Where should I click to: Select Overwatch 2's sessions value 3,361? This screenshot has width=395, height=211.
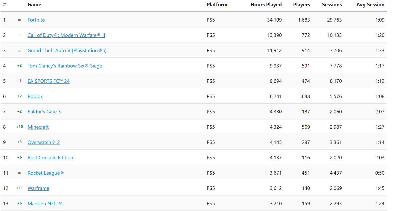pos(336,142)
